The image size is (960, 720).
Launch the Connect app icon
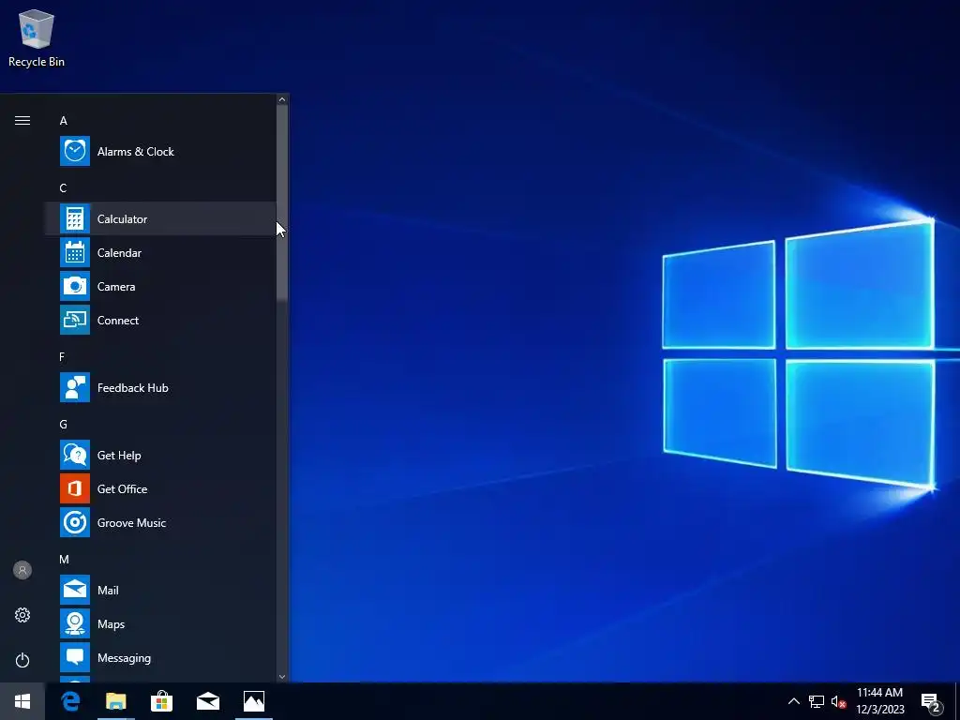point(75,320)
